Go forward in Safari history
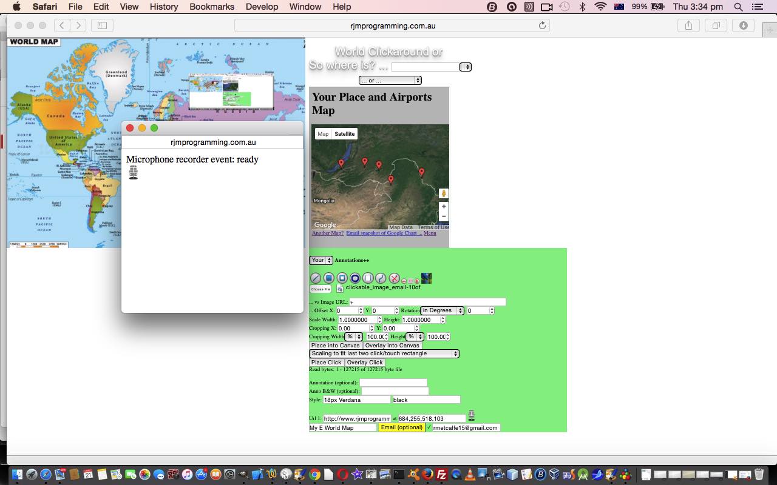This screenshot has width=777, height=485. pos(78,25)
